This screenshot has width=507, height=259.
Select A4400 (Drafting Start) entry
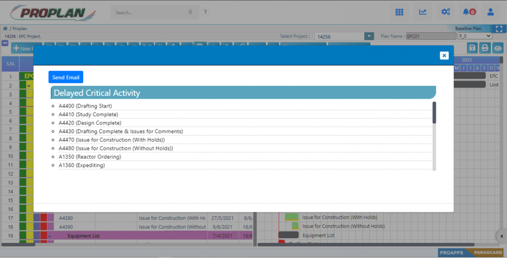tap(85, 106)
